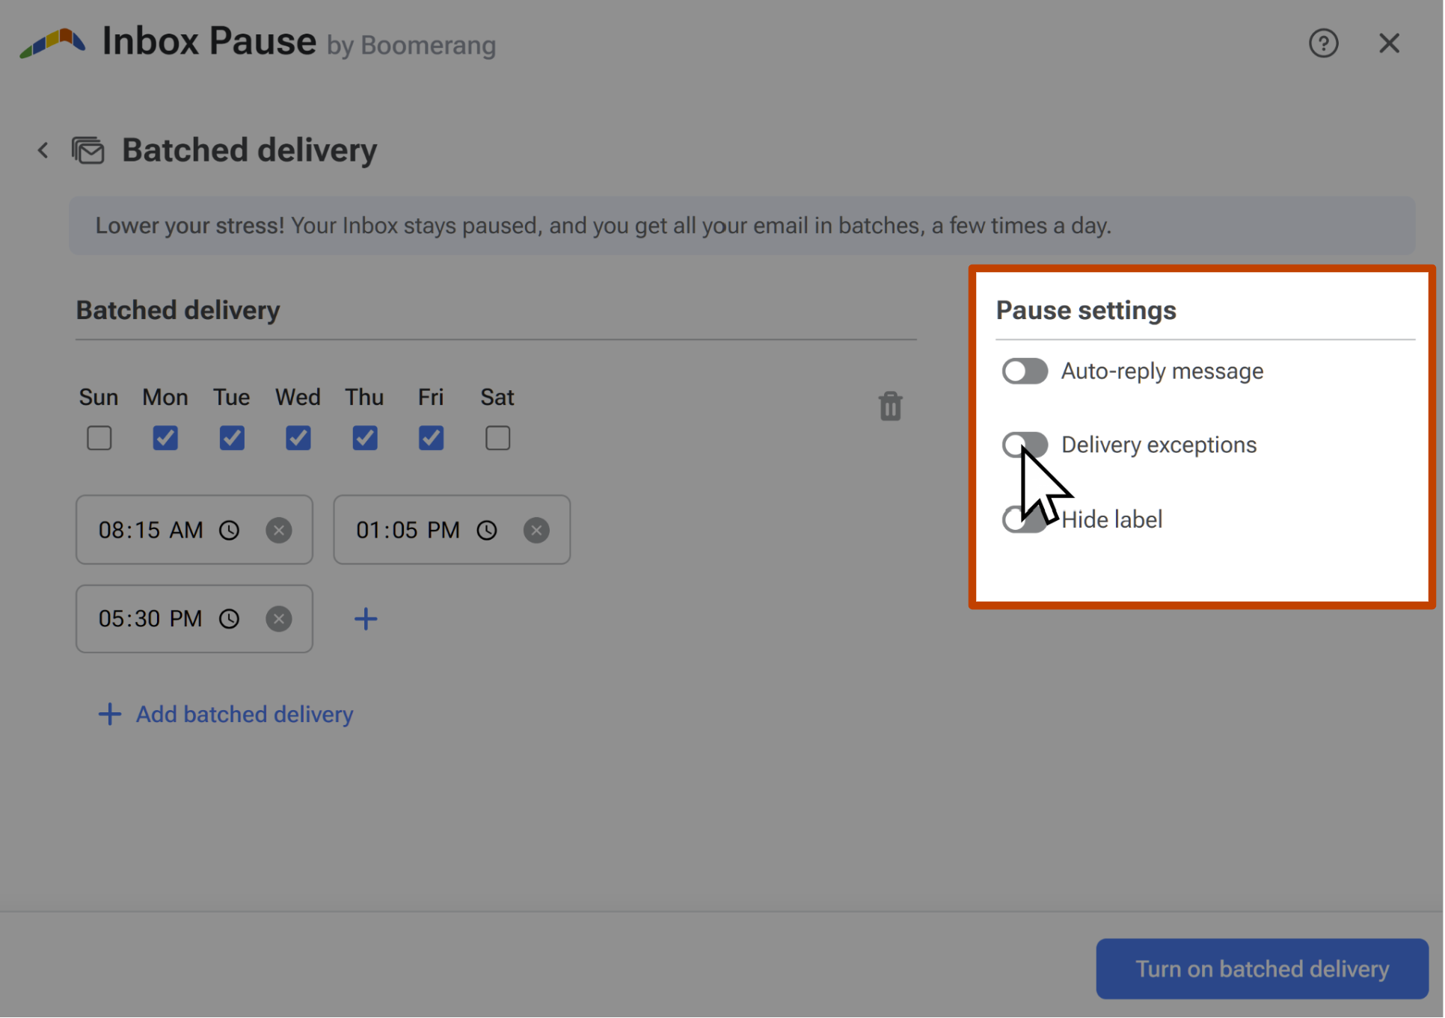Enable the Monday delivery checkbox
The image size is (1445, 1018).
(x=165, y=437)
